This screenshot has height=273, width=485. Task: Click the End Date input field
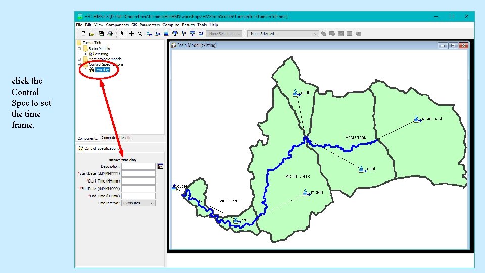point(138,189)
